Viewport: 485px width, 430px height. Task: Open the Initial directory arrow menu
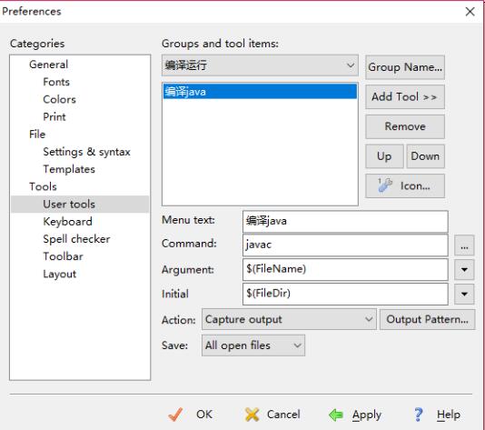[x=464, y=294]
